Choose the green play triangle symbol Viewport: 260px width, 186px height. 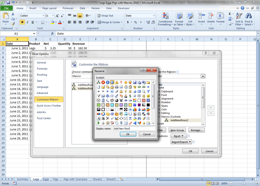coord(98,123)
